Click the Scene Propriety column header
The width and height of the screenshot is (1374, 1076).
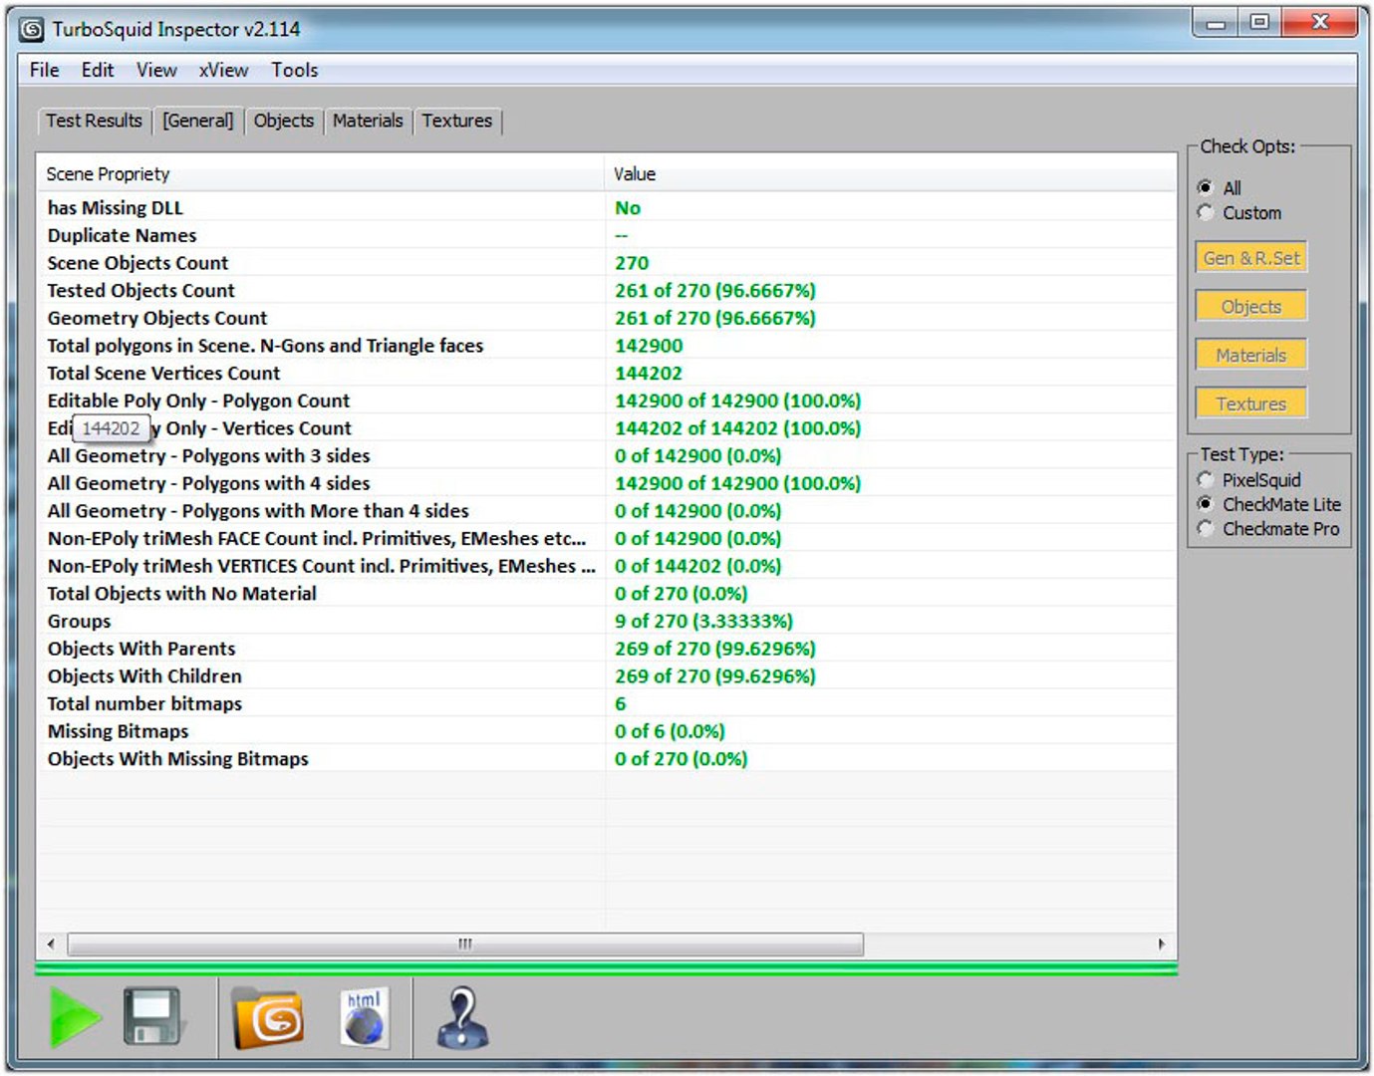[x=320, y=173]
